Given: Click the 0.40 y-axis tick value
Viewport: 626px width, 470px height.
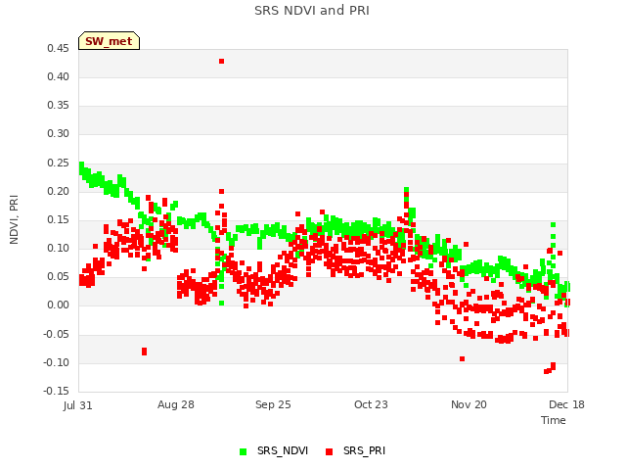Looking at the screenshot, I should 58,76.
